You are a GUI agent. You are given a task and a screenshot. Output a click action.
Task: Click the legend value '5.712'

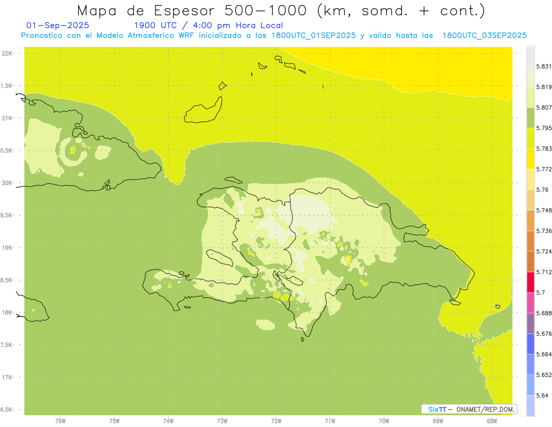tap(544, 272)
